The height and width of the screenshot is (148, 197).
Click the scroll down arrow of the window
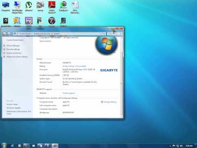pos(121,117)
